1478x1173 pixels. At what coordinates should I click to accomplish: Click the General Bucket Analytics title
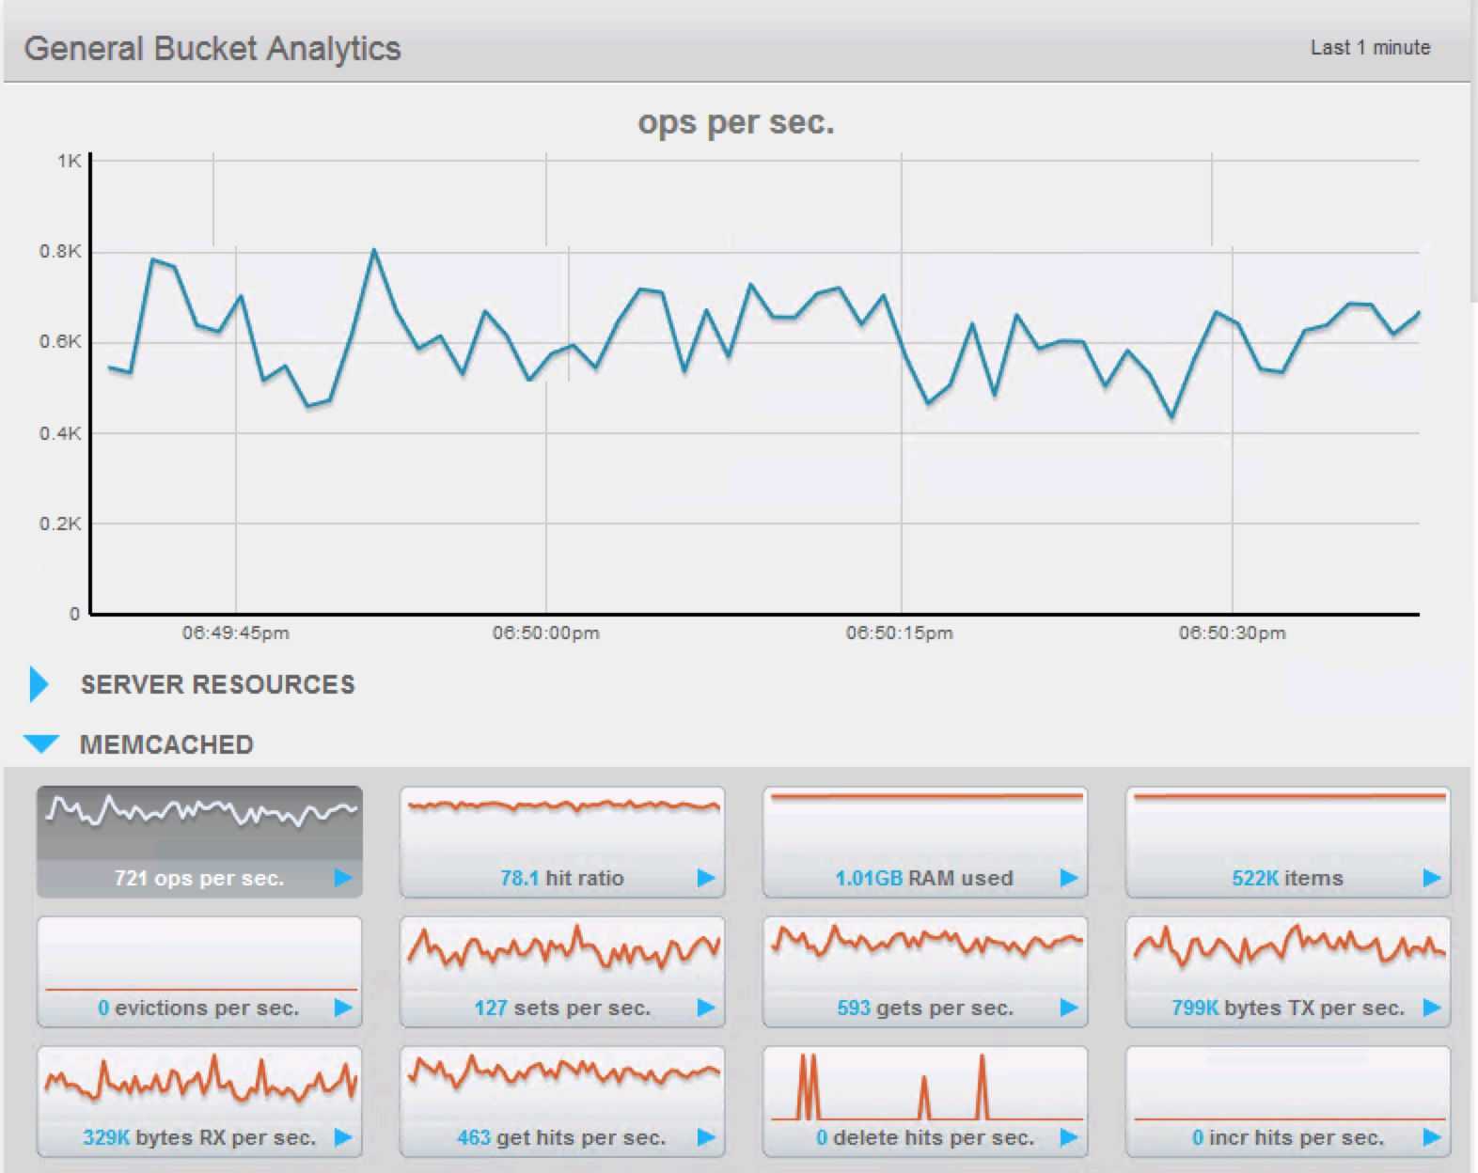click(x=212, y=48)
